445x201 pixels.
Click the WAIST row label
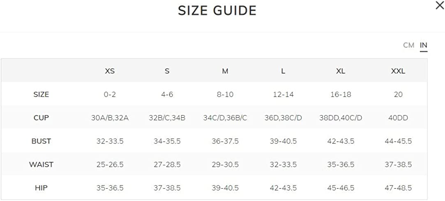pos(41,164)
